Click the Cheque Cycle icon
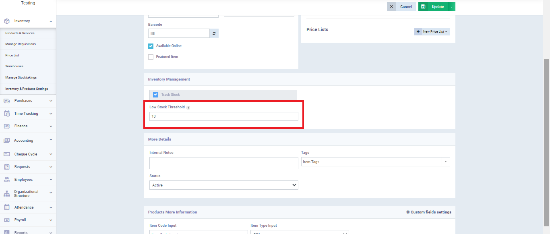Viewport: 550px width, 234px height. point(7,154)
